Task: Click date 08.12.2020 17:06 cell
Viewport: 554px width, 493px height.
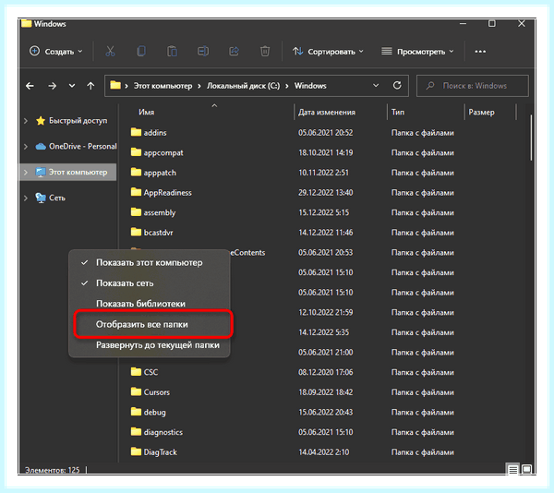Action: 325,372
